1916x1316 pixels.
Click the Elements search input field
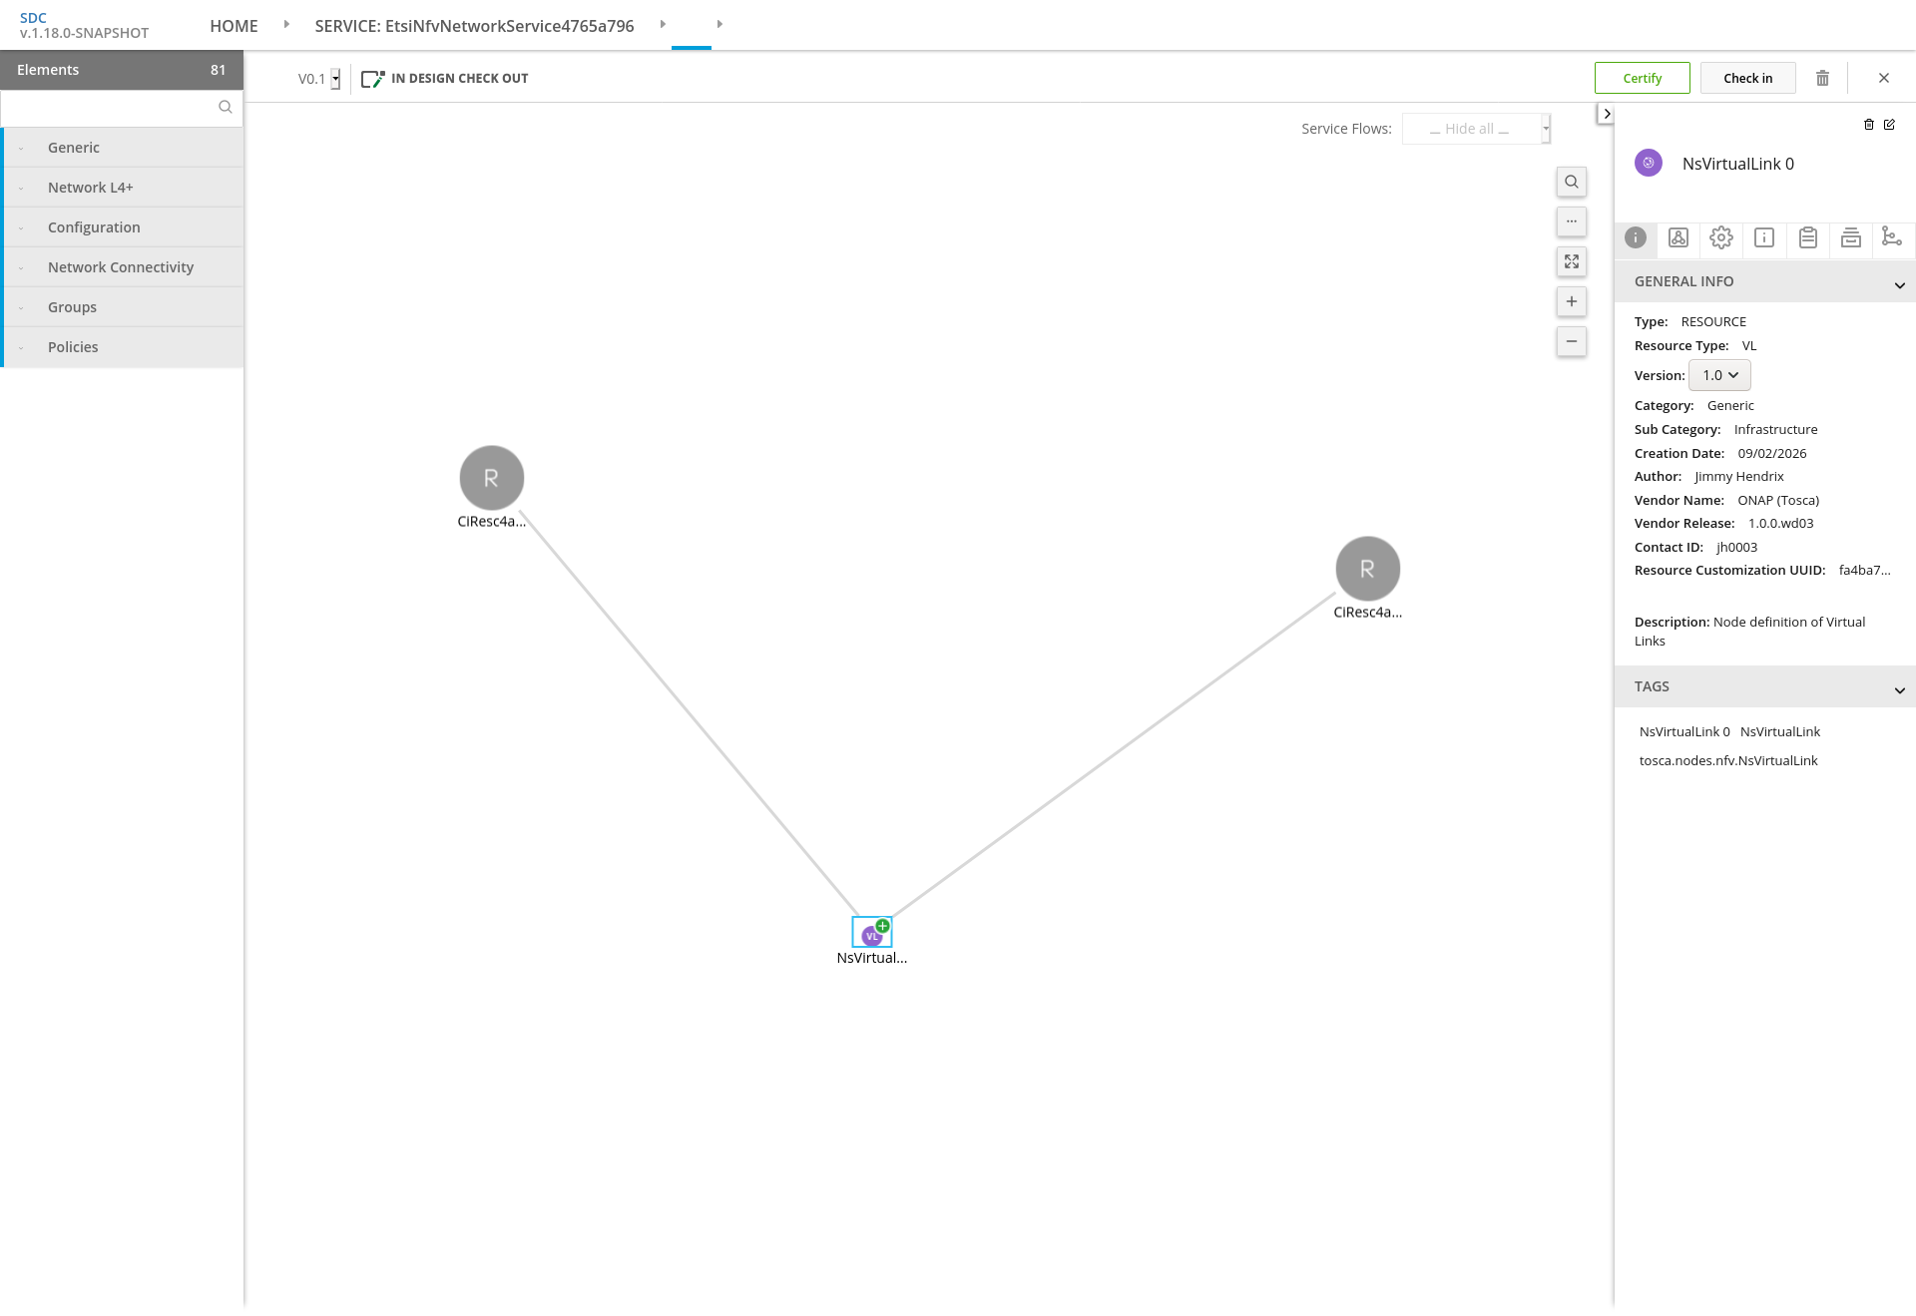tap(110, 107)
